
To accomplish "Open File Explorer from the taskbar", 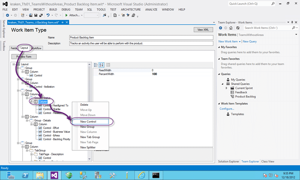I will coord(40,175).
